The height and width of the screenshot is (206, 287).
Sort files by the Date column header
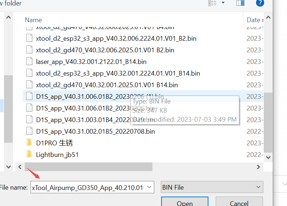click(x=255, y=20)
